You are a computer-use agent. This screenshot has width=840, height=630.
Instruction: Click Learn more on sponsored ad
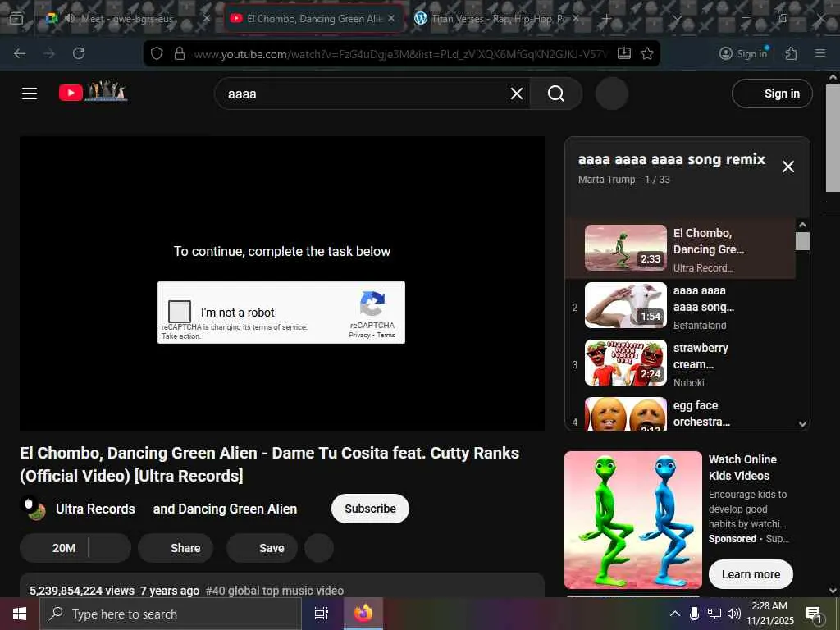click(751, 574)
